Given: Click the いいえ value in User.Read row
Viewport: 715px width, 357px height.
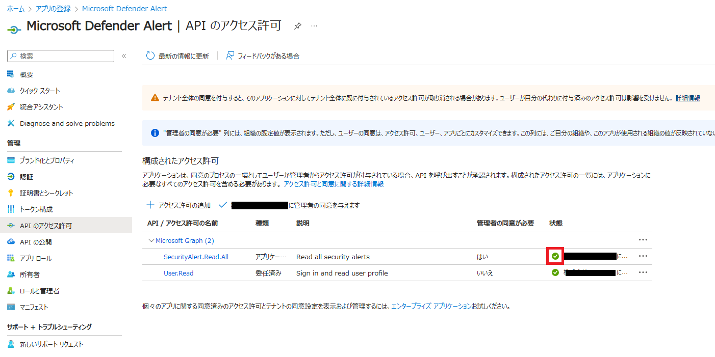Looking at the screenshot, I should 485,273.
